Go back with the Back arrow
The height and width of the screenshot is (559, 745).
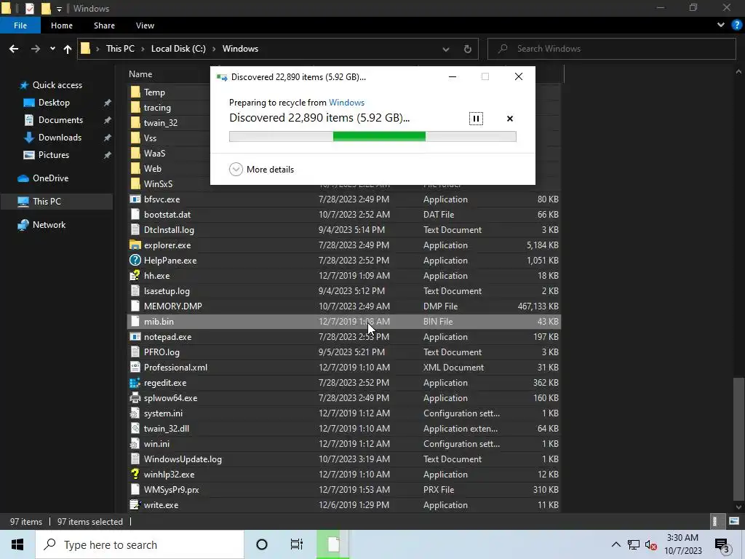14,49
